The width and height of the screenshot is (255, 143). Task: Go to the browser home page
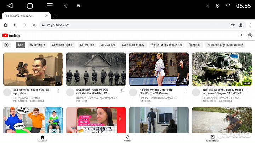[x=5, y=25]
